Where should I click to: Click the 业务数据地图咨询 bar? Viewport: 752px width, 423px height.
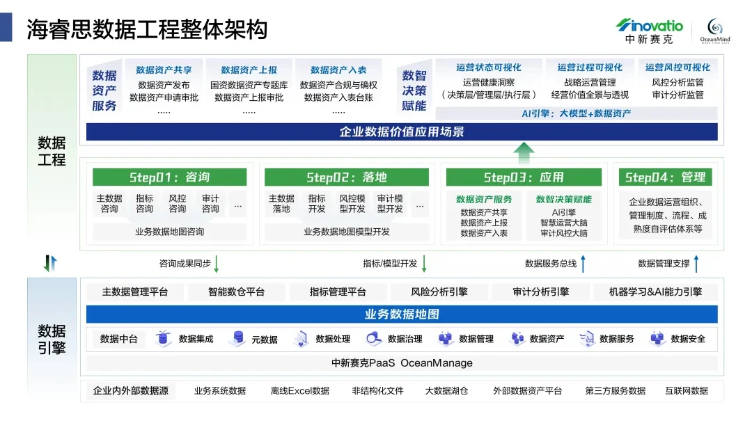pyautogui.click(x=170, y=232)
